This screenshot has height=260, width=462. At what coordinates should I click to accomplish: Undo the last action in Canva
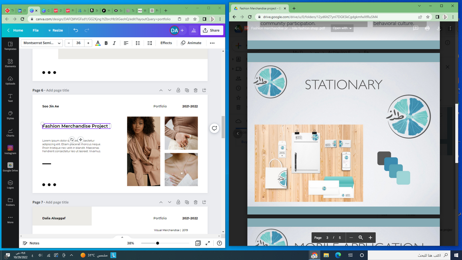pos(76,30)
